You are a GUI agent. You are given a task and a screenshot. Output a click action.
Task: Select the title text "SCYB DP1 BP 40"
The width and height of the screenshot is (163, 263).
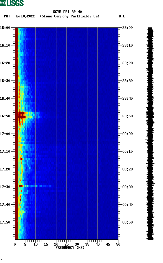tap(67, 12)
